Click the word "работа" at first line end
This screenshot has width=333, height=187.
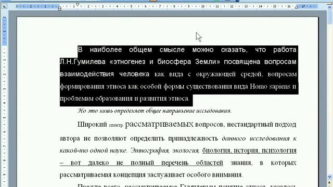point(285,50)
